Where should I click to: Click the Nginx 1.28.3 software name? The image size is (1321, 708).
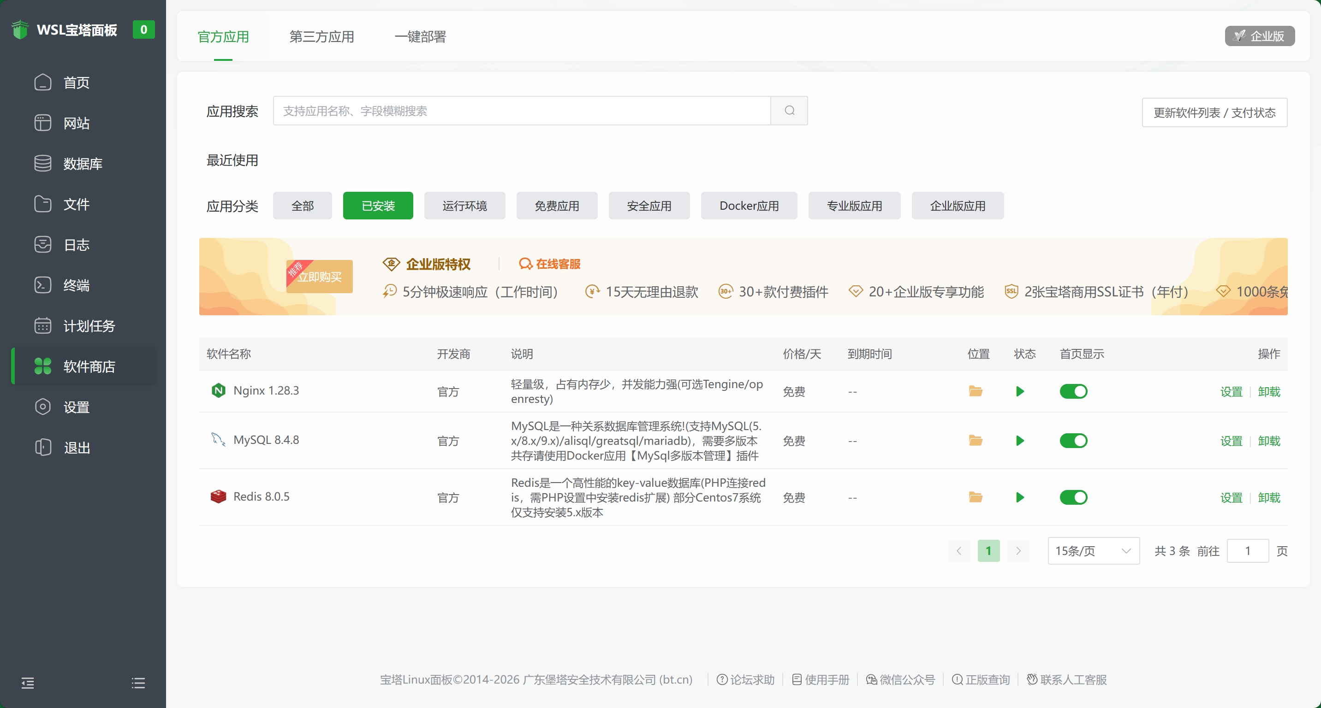266,390
